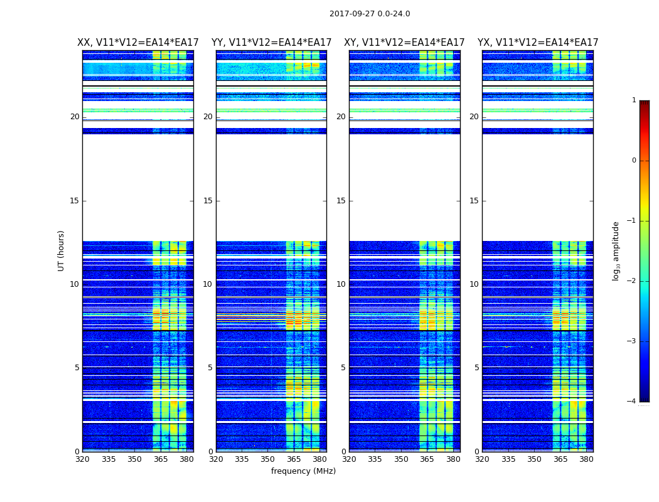Click the 320 MHz tick under the XX panel
The width and height of the screenshot is (659, 502).
[83, 459]
